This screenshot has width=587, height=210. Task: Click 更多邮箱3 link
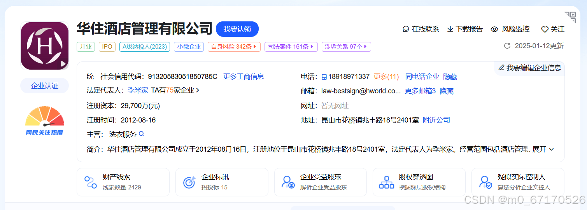[x=420, y=91]
